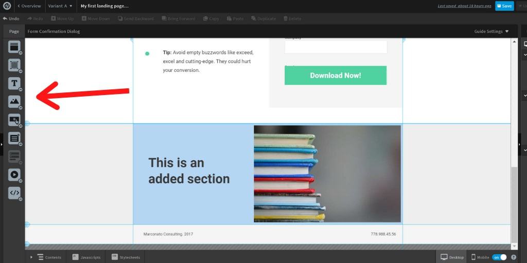This screenshot has width=527, height=263.
Task: Click Send Backward in the toolbar
Action: [135, 19]
